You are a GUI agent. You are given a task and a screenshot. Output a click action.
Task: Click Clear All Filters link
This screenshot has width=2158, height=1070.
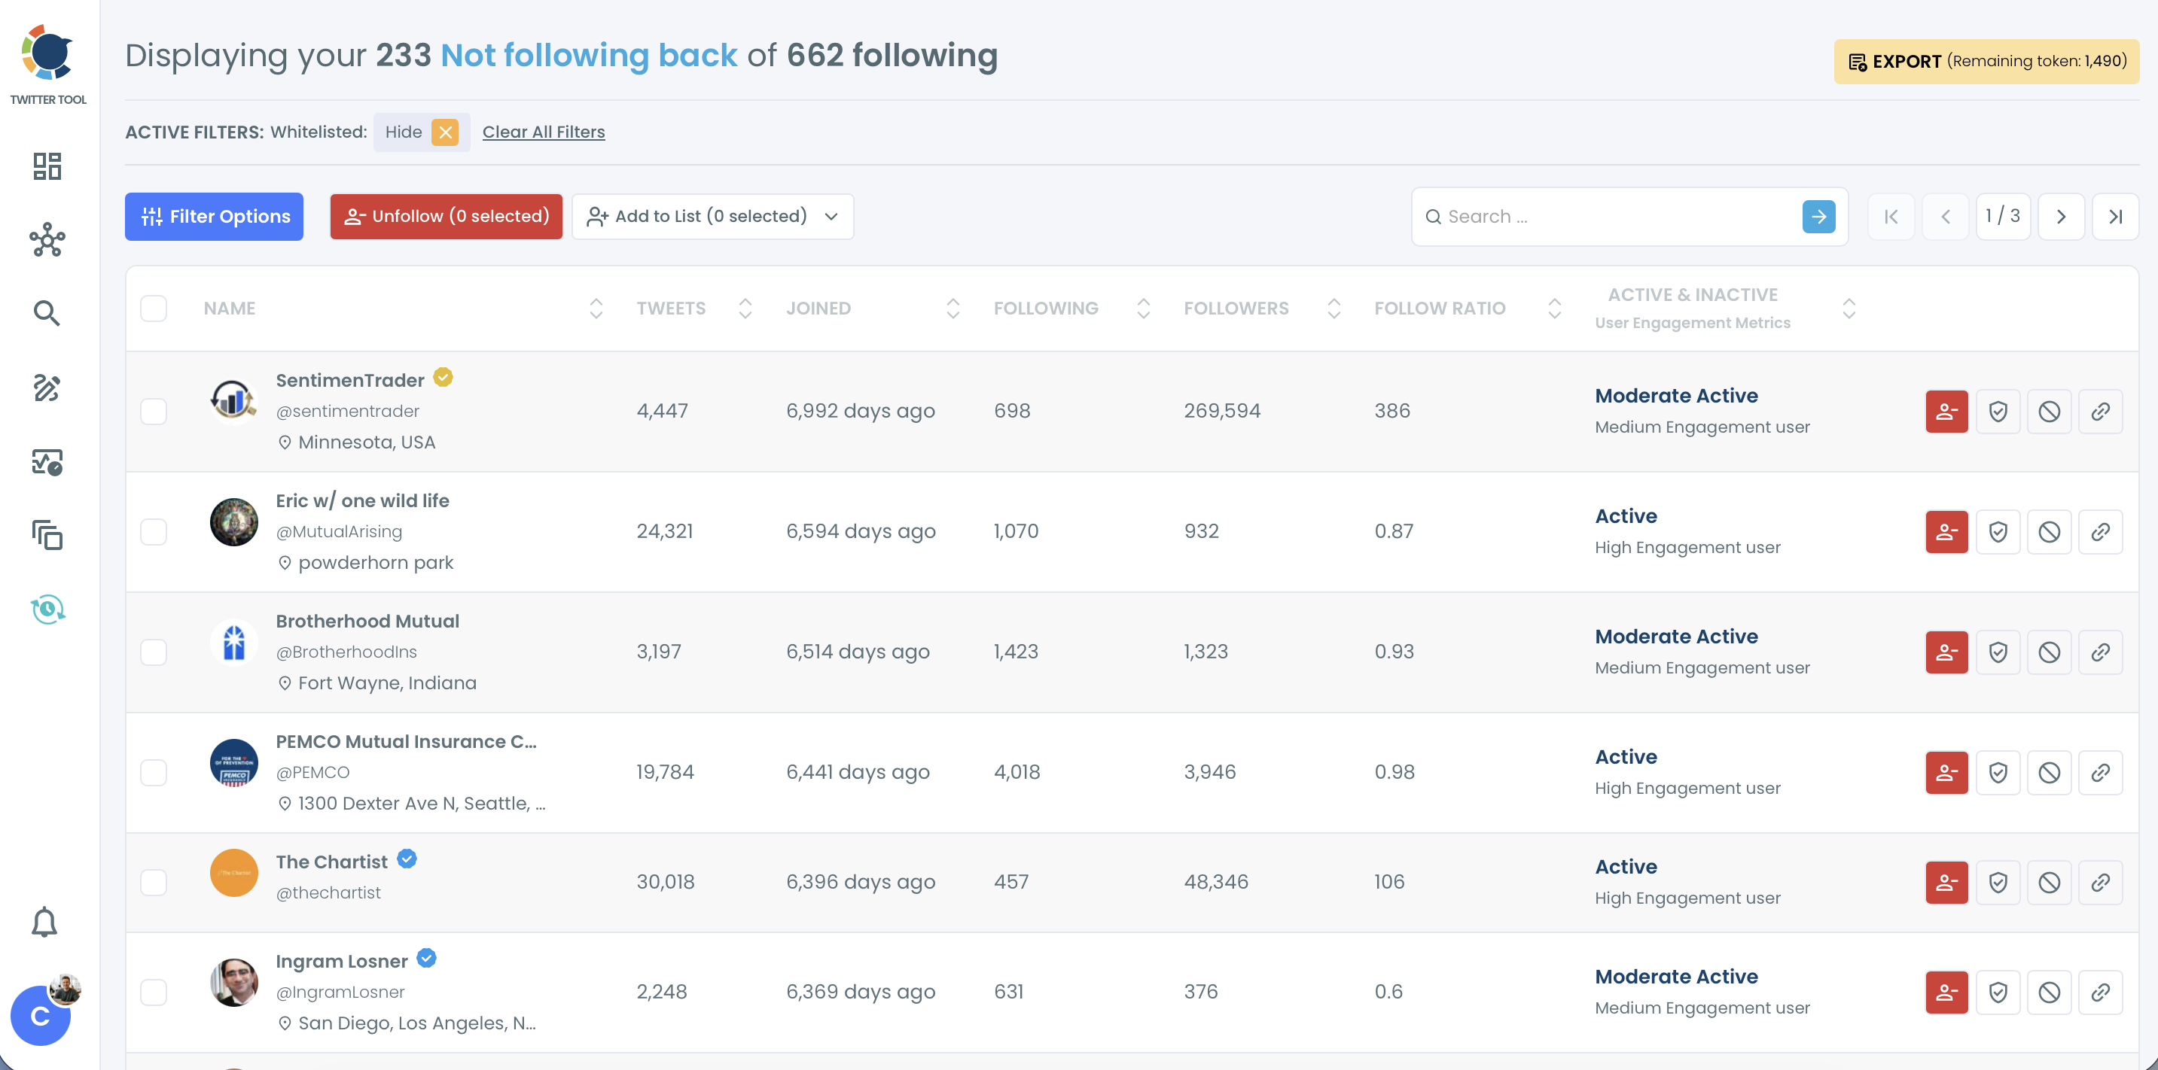coord(544,132)
